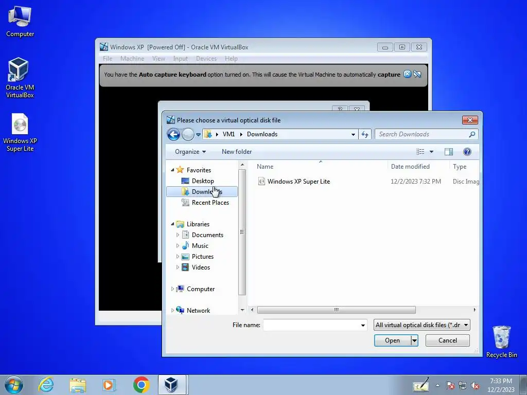The height and width of the screenshot is (395, 527).
Task: Refresh the Downloads folder listing
Action: click(x=365, y=134)
